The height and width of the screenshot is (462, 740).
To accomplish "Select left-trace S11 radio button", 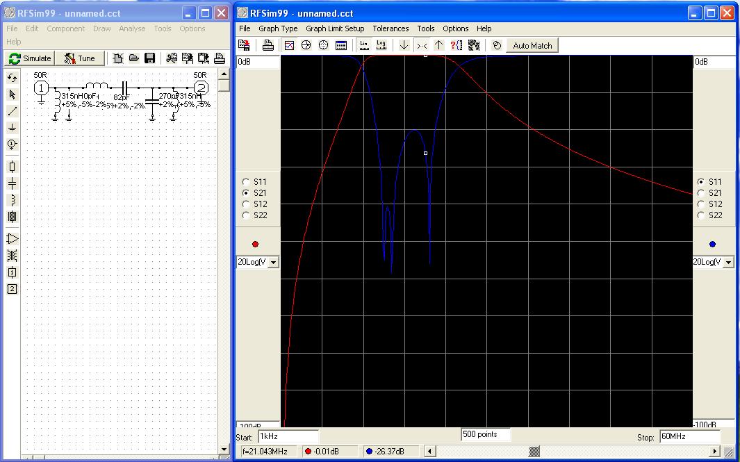I will tap(245, 182).
